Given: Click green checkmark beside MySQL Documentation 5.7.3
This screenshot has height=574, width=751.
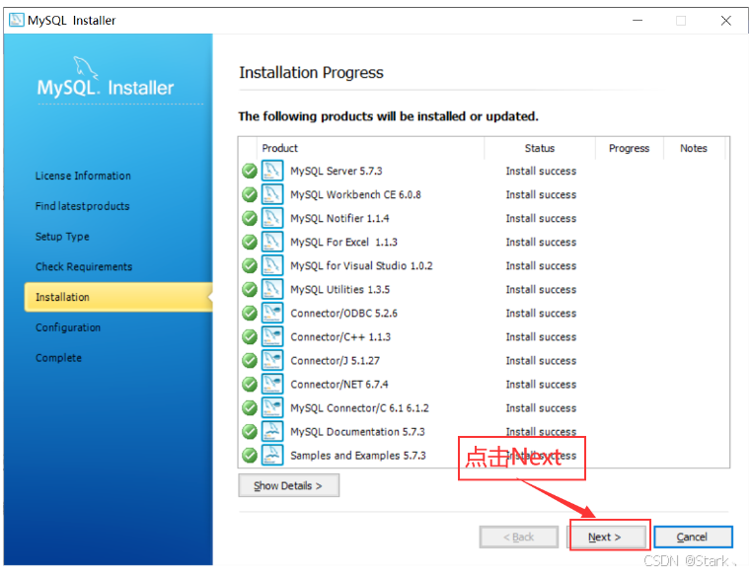Looking at the screenshot, I should click(x=250, y=431).
